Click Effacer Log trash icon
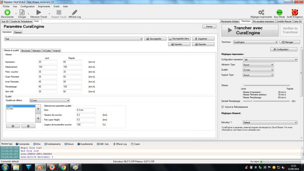Viewport: 304px width, 171px height. pos(114,144)
